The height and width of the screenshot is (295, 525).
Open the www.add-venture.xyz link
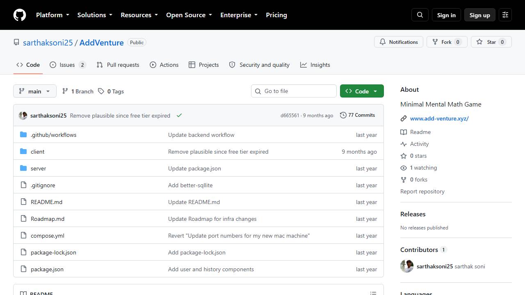[x=439, y=118]
